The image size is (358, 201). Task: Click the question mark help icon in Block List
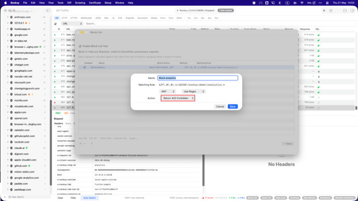coord(91,144)
